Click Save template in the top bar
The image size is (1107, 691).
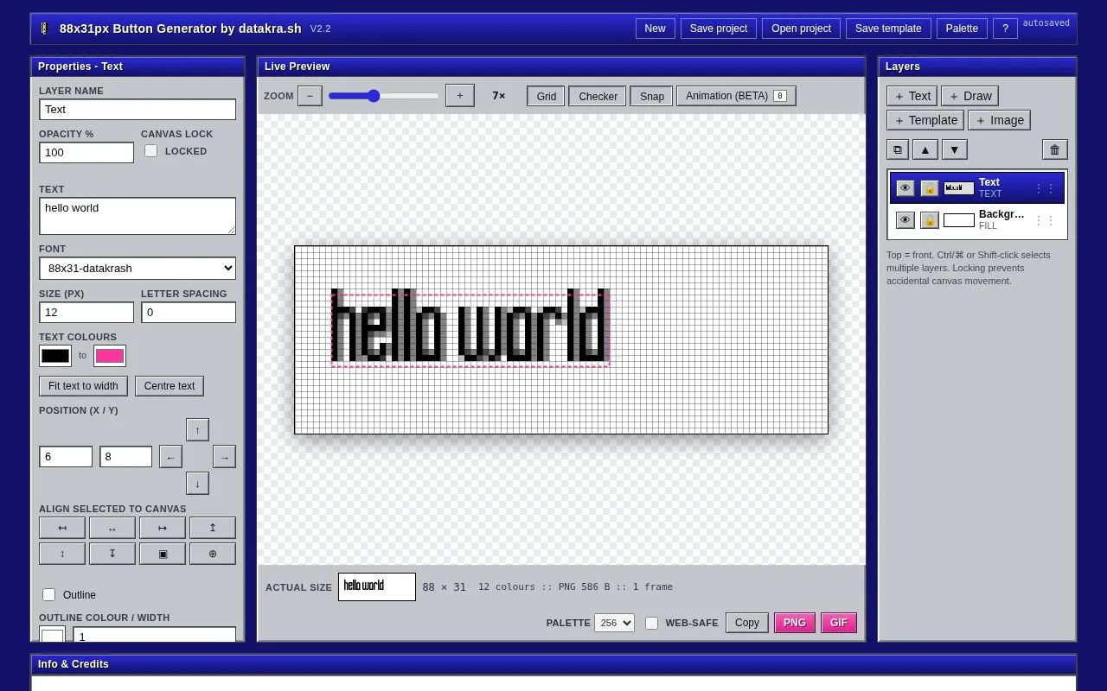[888, 29]
